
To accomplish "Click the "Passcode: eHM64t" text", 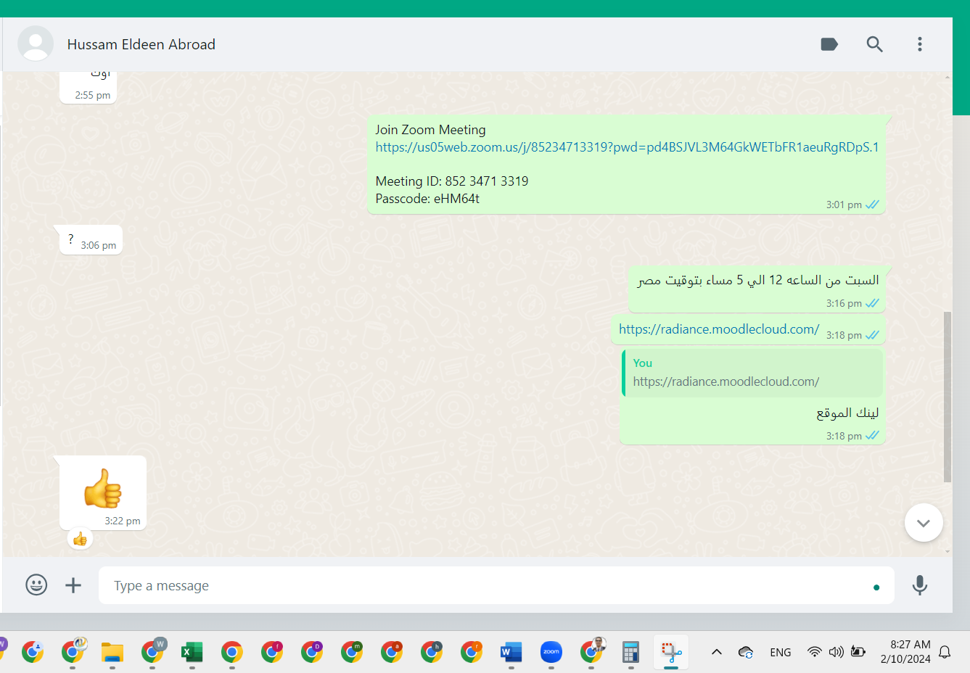I will tap(427, 199).
